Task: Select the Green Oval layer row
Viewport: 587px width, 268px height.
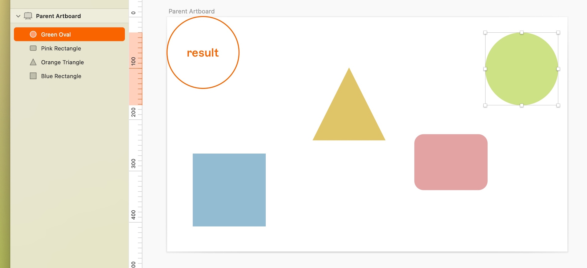Action: tap(69, 34)
